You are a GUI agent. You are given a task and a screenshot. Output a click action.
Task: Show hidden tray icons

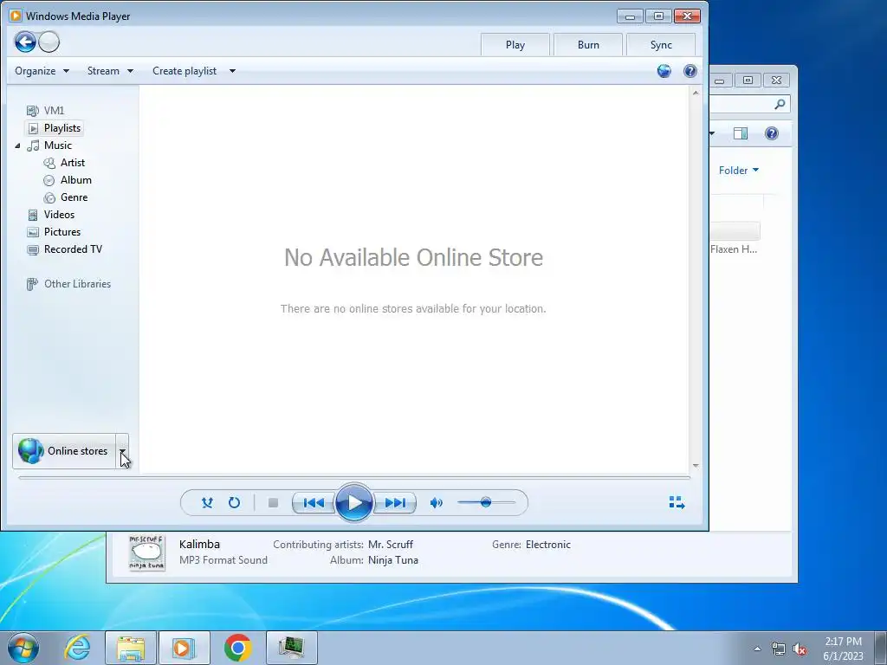[757, 649]
